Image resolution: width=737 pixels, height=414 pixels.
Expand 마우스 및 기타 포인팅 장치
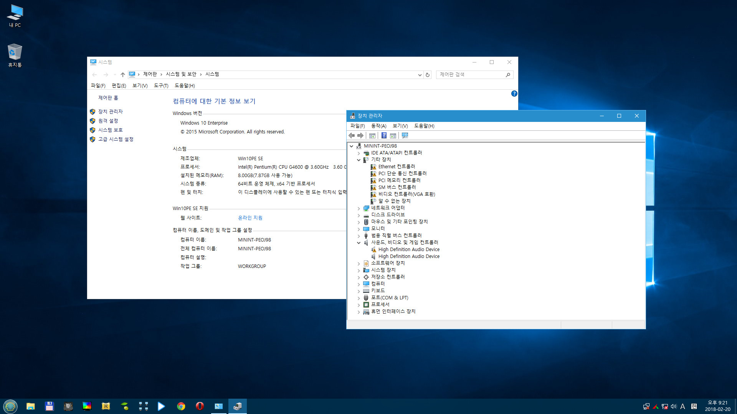point(359,222)
